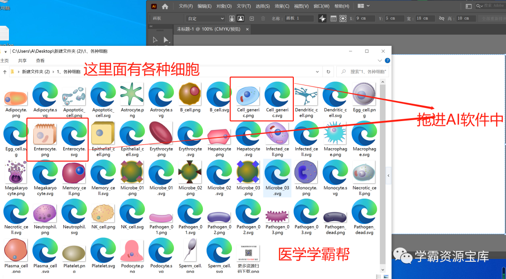Screen dimensions: 506x279
Task: Close the 未标题-1 document tab
Action: (x=247, y=29)
